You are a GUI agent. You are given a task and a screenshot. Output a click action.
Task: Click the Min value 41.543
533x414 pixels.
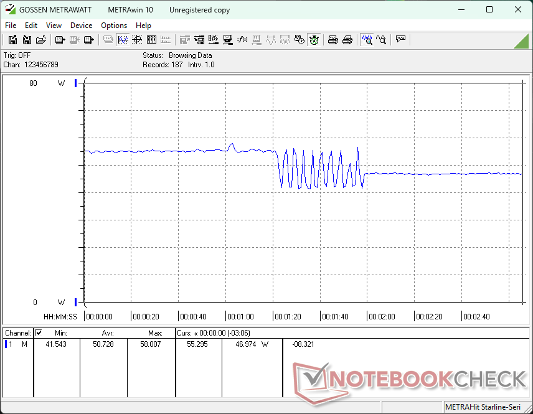(x=56, y=344)
